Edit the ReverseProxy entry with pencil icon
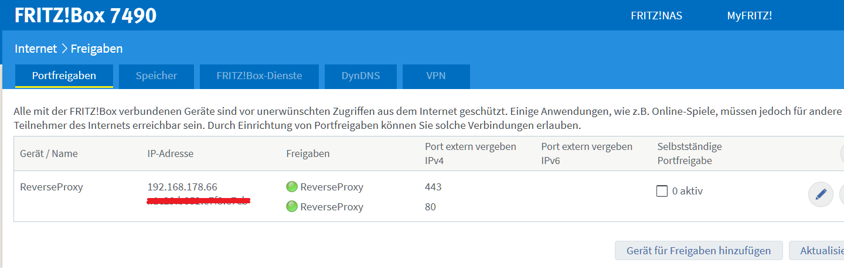This screenshot has height=273, width=844. click(x=821, y=194)
